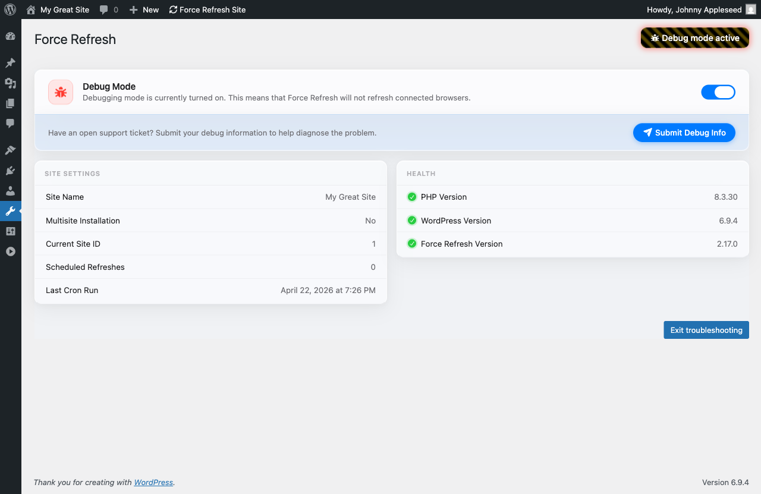
Task: Click the Exit troubleshooting button
Action: pyautogui.click(x=706, y=330)
